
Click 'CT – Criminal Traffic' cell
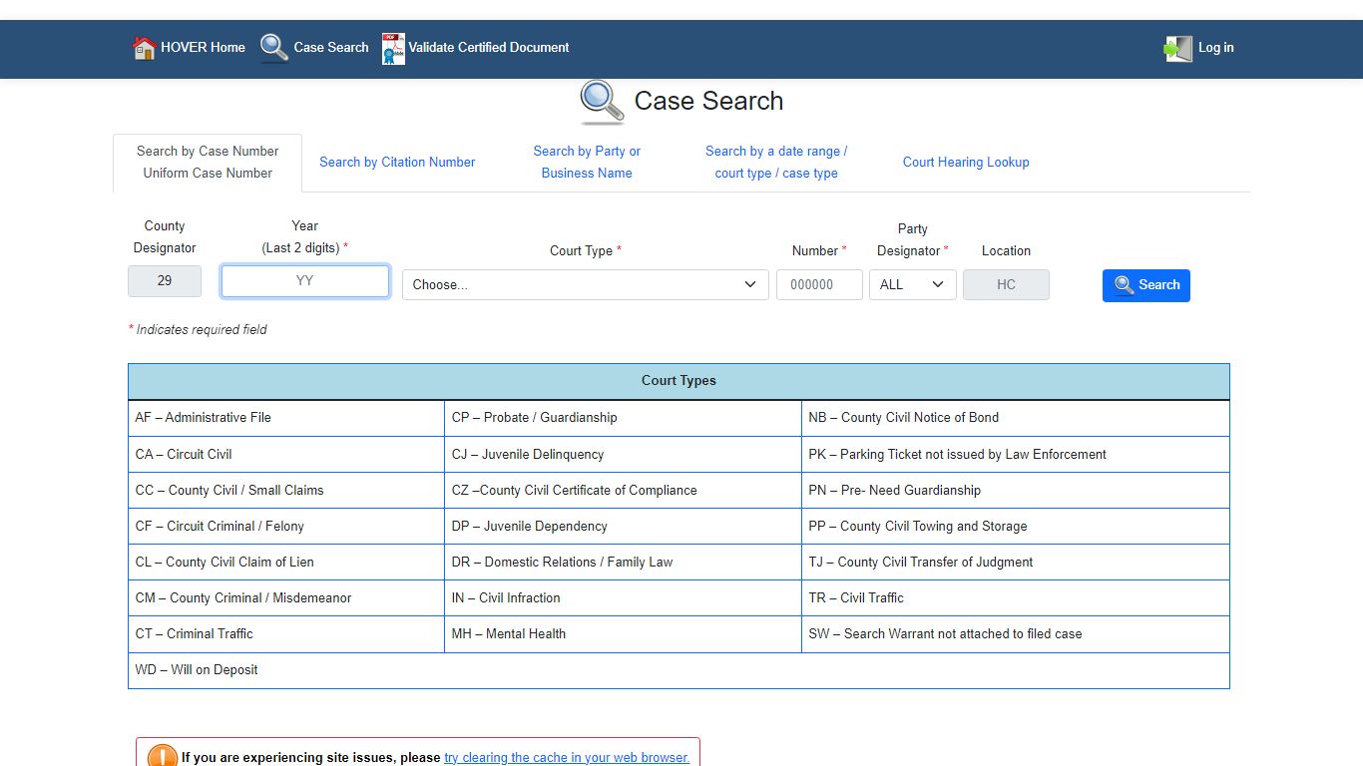[x=286, y=633]
